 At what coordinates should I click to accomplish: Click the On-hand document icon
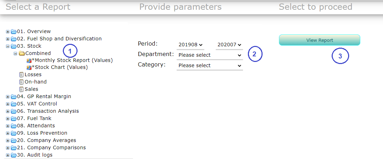click(21, 82)
